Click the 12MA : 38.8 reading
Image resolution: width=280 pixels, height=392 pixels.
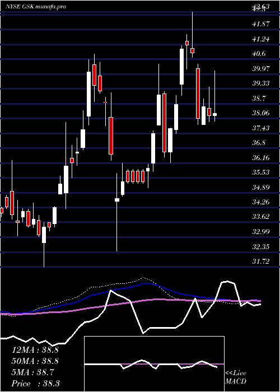[35, 350]
